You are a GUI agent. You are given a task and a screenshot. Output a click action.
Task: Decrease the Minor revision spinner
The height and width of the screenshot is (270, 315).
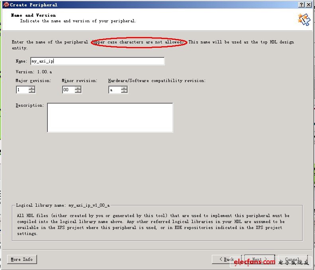pos(78,92)
